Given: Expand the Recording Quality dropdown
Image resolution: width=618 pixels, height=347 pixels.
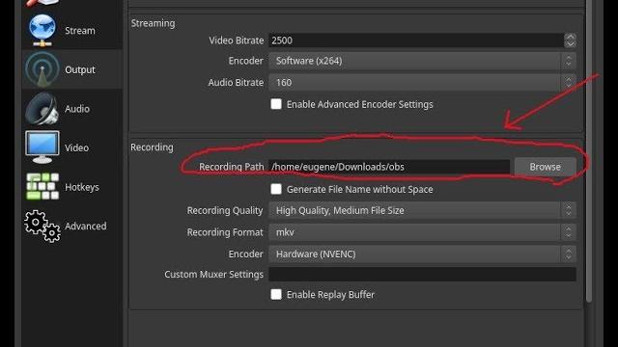Looking at the screenshot, I should (x=422, y=210).
